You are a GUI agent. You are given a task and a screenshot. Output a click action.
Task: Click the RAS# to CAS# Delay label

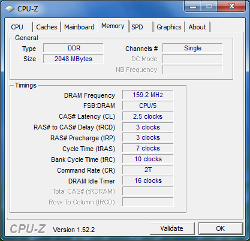point(74,127)
